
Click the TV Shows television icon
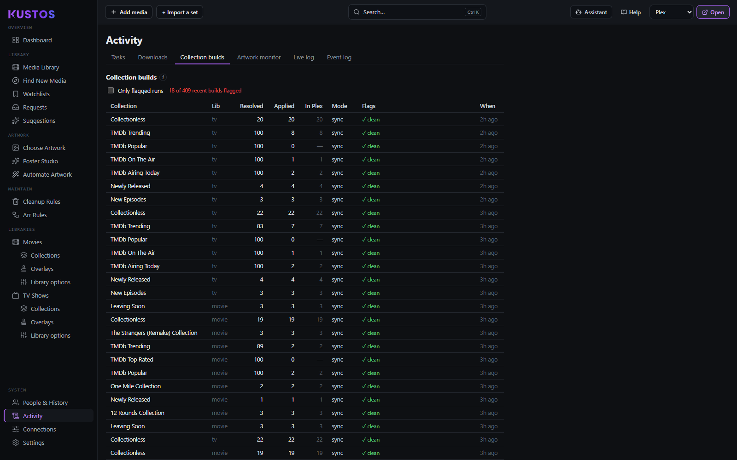pos(16,295)
